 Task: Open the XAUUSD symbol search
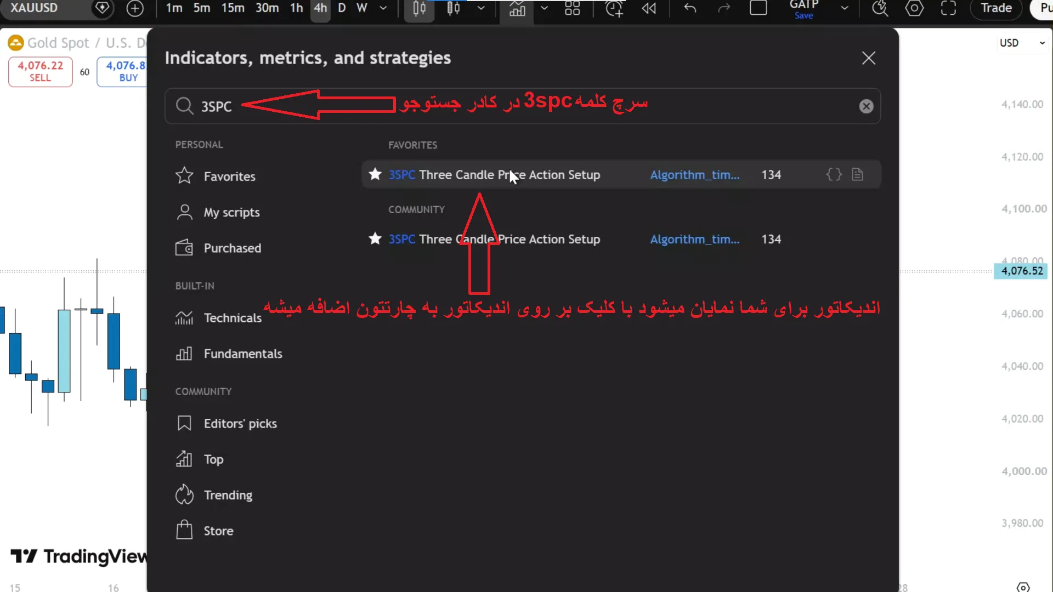click(x=34, y=8)
